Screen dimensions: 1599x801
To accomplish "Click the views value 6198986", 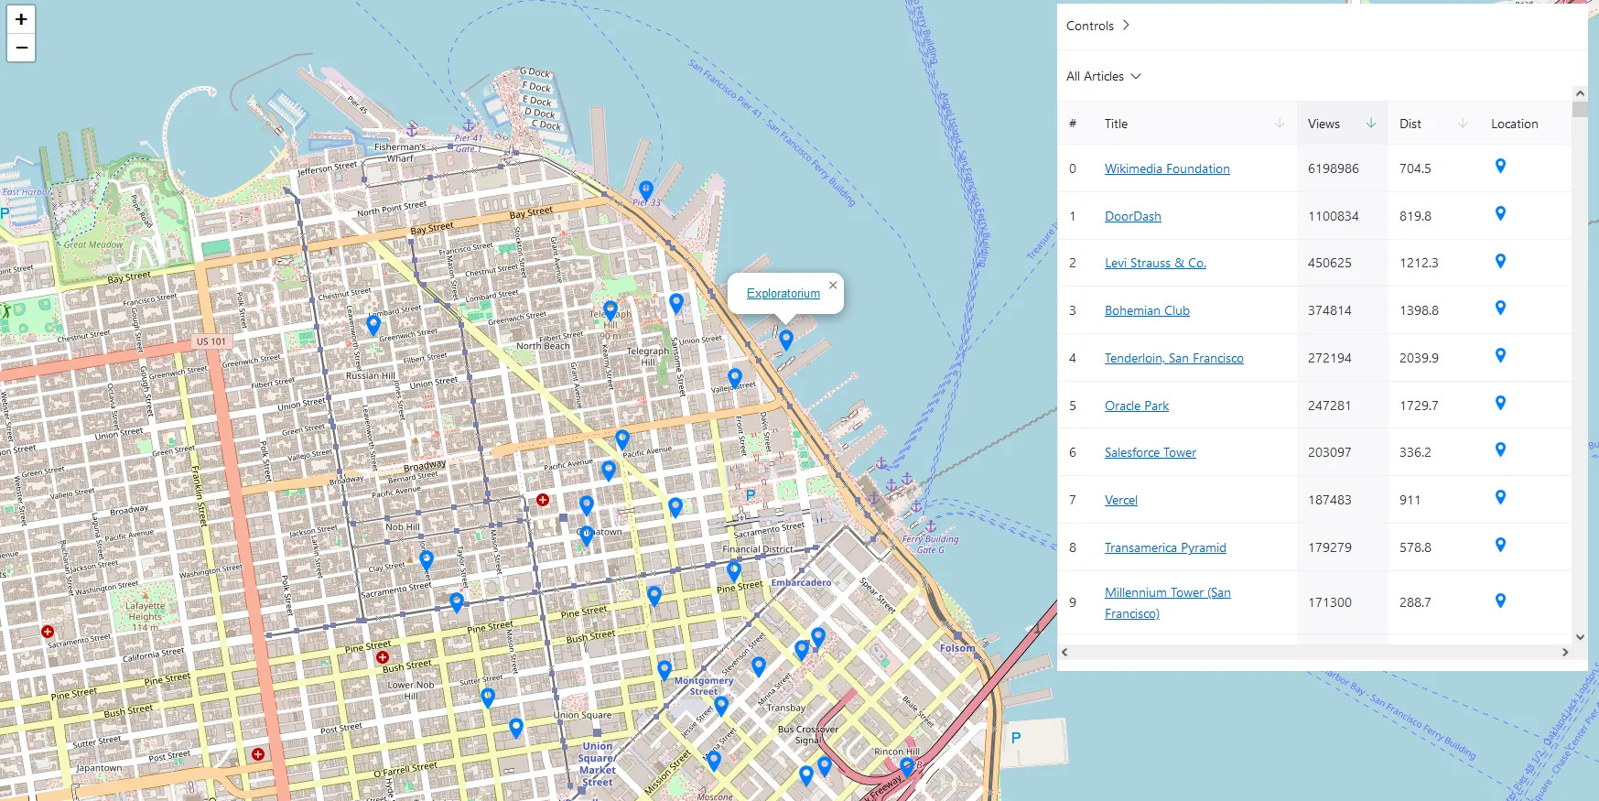I will (x=1334, y=168).
